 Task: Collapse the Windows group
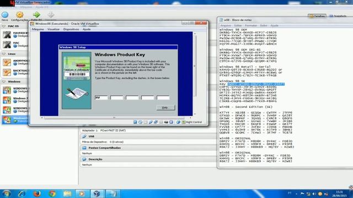(4, 82)
